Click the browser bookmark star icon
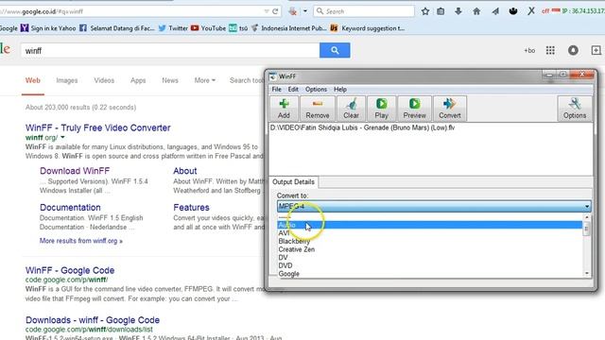 (x=425, y=11)
